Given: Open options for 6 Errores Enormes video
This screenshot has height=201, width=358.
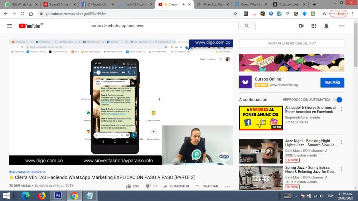Looking at the screenshot, I should click(x=341, y=109).
